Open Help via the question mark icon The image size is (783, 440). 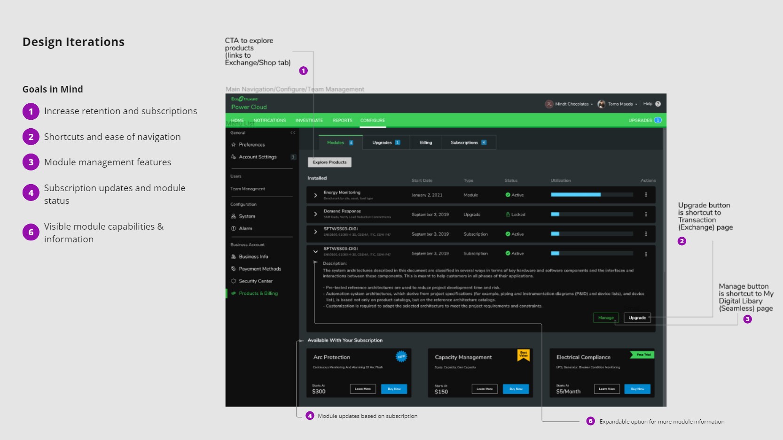(x=658, y=104)
